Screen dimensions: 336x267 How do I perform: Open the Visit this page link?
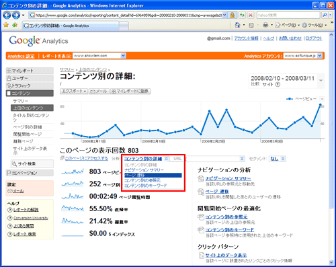tap(87, 159)
